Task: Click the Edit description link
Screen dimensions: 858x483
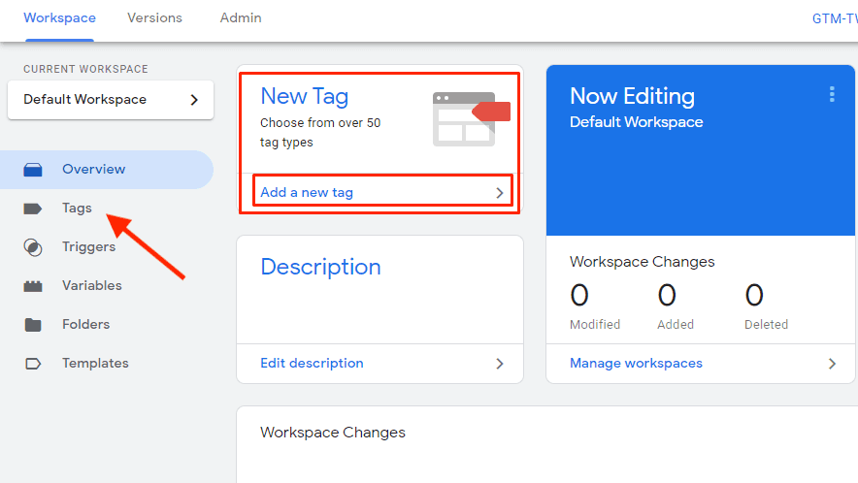Action: 312,364
